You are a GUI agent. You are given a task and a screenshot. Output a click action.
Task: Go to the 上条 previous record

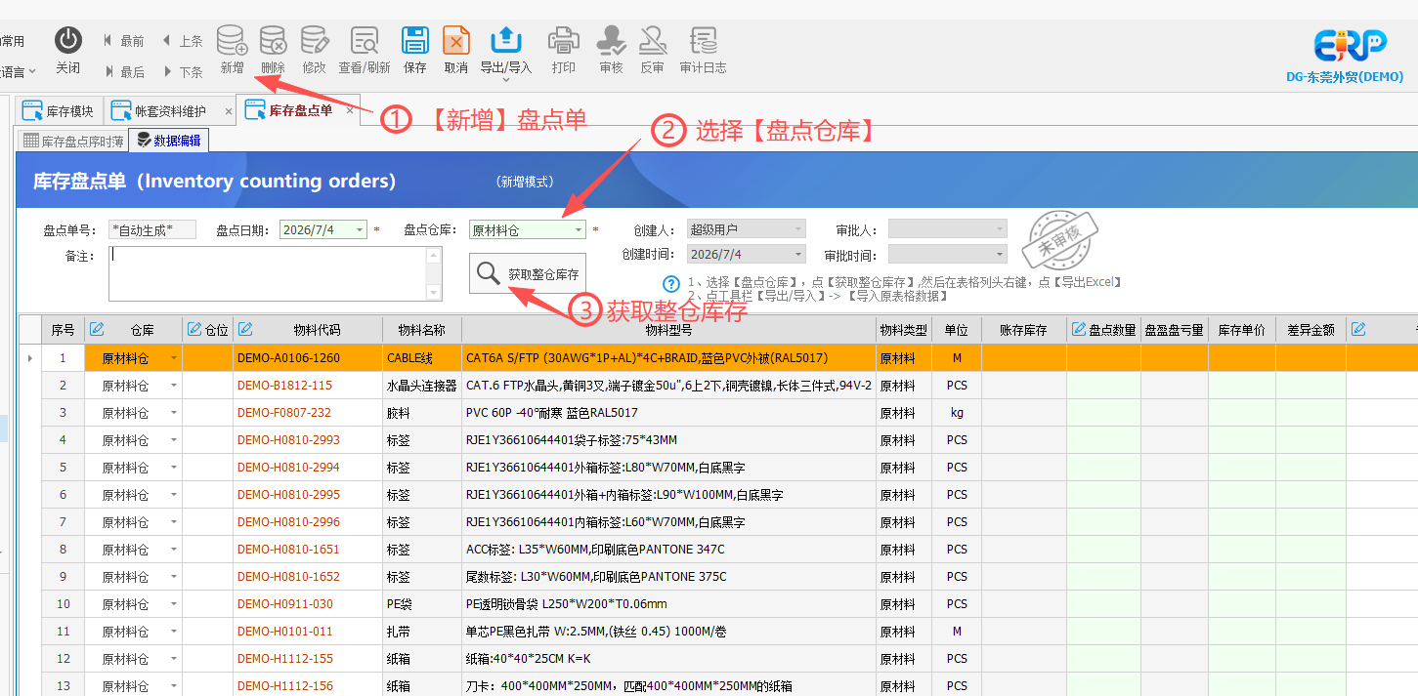[x=182, y=41]
